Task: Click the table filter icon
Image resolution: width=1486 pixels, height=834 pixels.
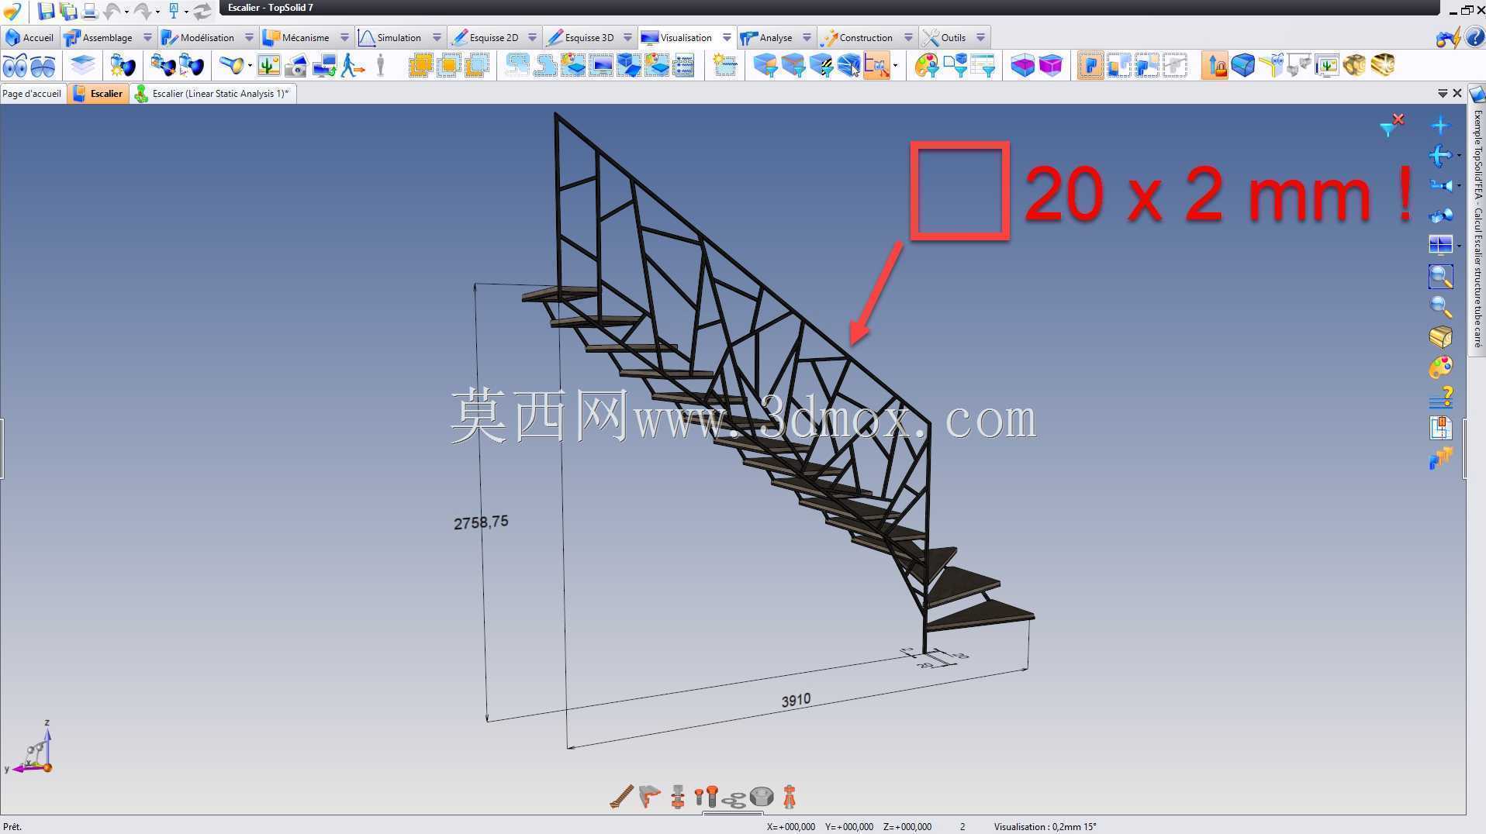Action: 982,66
